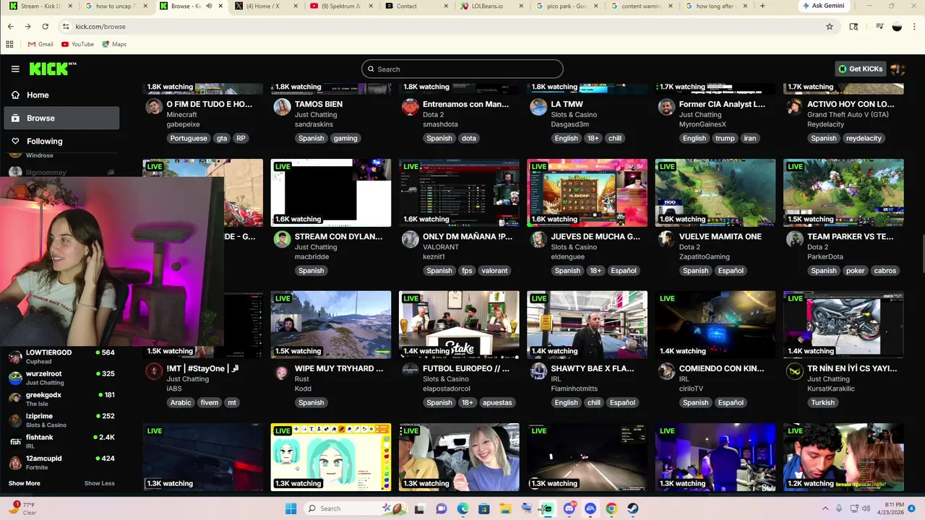Open the Gmail bookmark

pos(40,44)
